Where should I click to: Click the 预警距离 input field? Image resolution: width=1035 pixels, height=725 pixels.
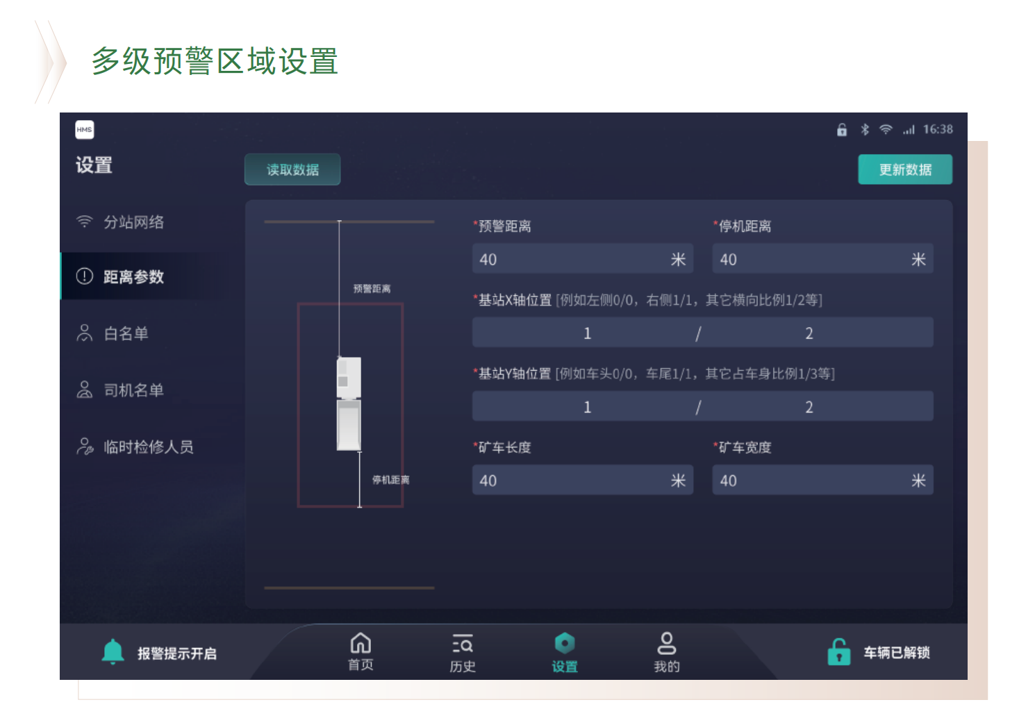point(570,260)
